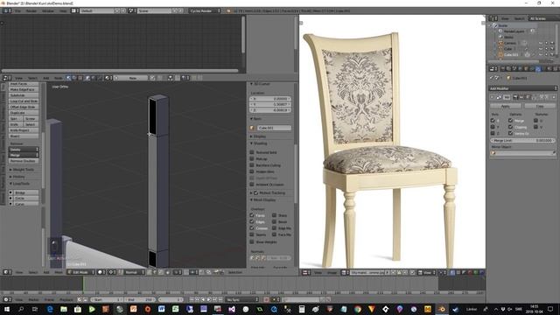
Task: Click the Cube.001 item name field
Action: (274, 128)
